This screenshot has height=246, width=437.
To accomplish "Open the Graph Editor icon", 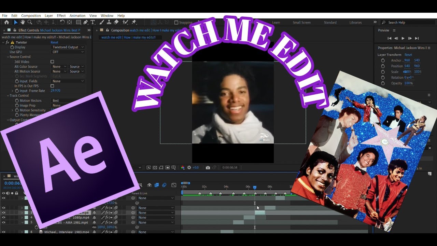I will click(x=174, y=185).
